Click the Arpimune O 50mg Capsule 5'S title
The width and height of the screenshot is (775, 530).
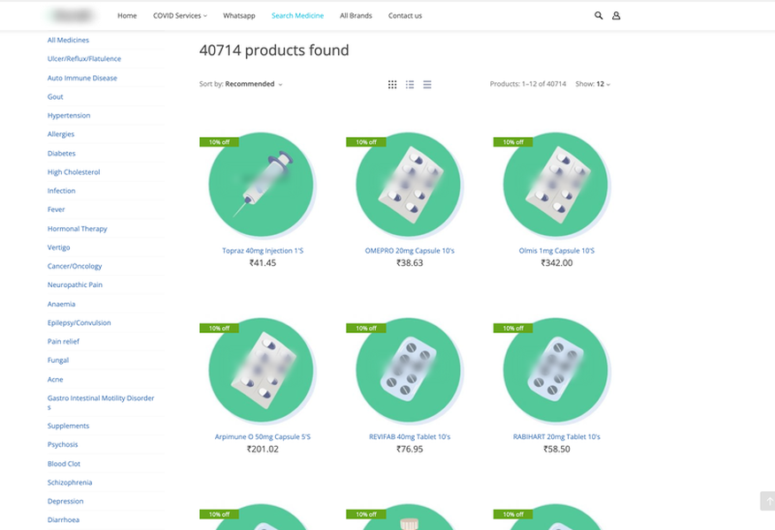pos(263,436)
